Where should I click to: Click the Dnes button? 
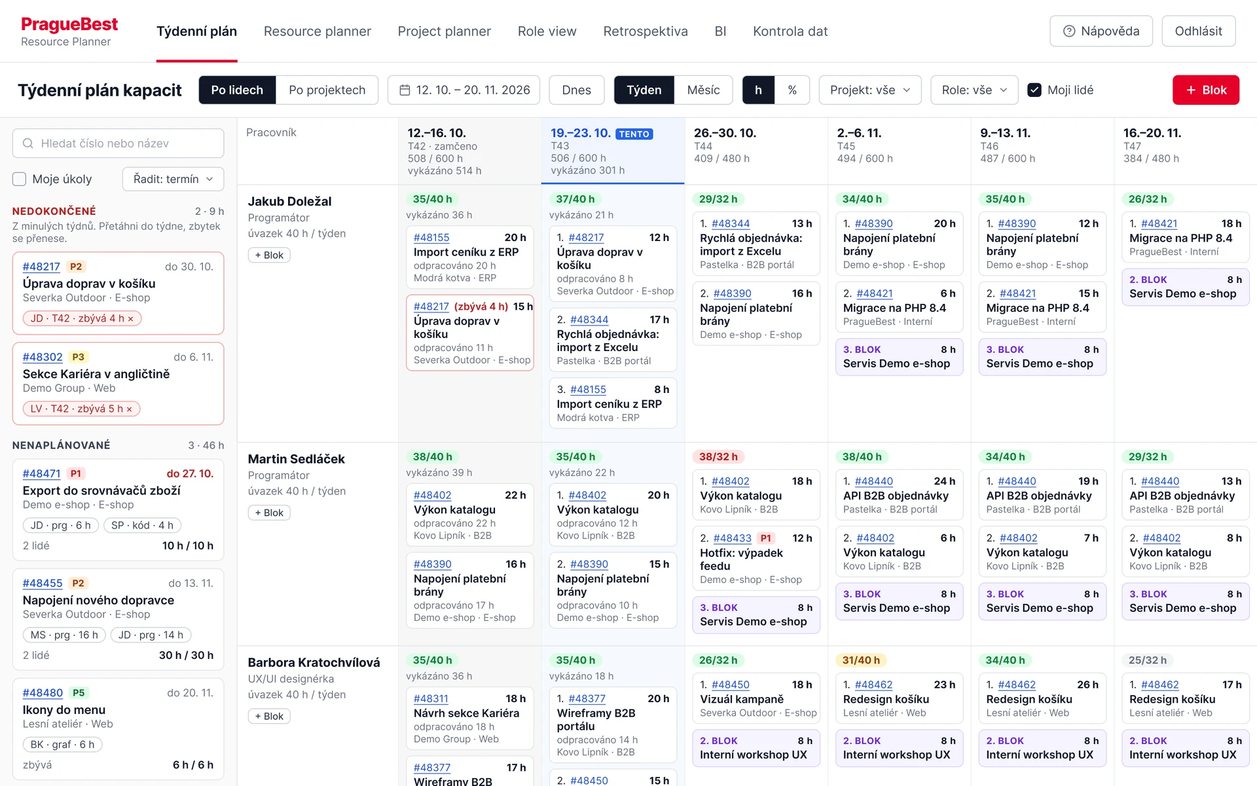coord(577,90)
